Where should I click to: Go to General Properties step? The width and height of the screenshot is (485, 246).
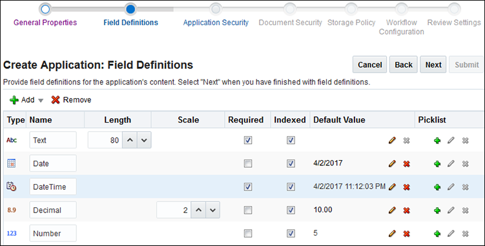(x=45, y=23)
